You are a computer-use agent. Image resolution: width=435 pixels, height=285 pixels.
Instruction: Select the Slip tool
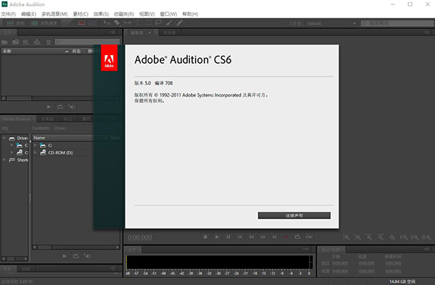(x=128, y=22)
